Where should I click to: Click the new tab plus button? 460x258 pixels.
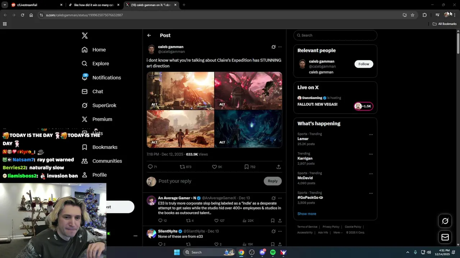[184, 5]
